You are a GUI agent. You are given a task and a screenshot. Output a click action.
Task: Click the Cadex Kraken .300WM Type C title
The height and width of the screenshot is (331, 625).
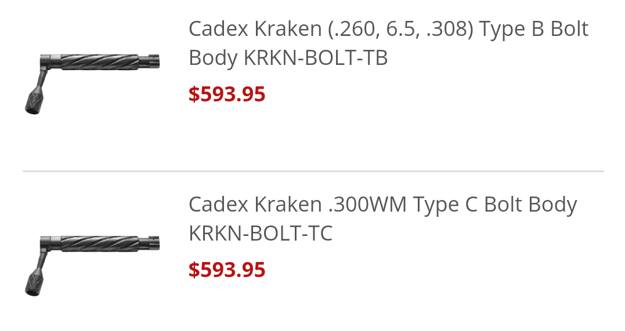coord(382,219)
